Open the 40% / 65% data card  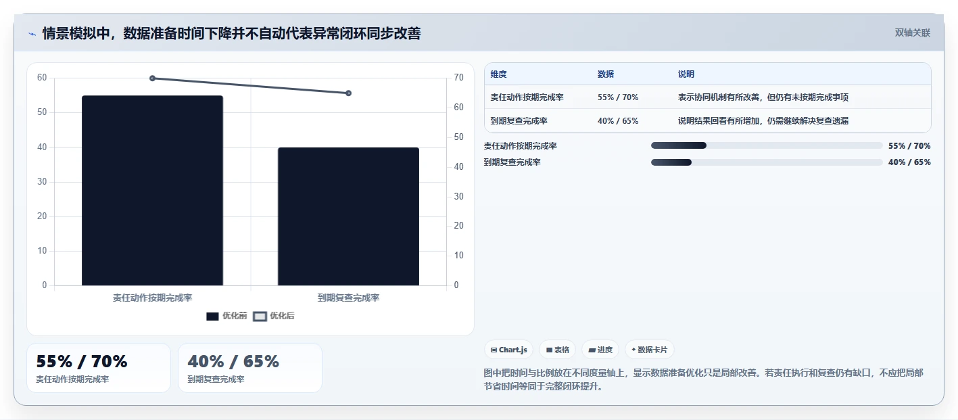pos(250,368)
